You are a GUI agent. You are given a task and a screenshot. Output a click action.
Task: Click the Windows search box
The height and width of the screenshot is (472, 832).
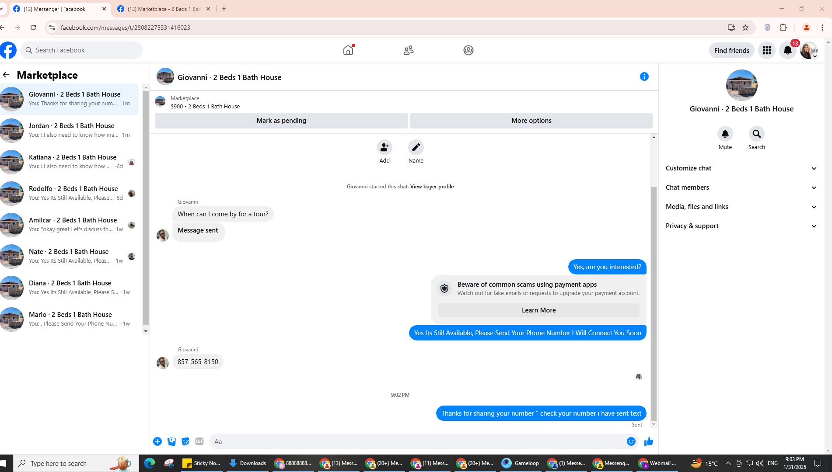[x=77, y=463]
